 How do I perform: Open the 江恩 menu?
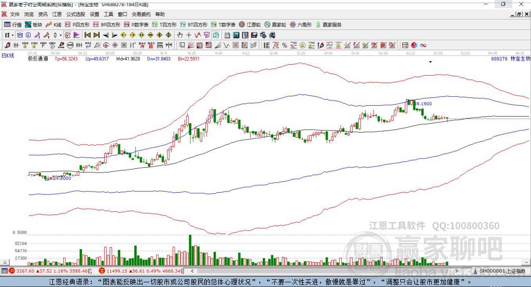click(x=57, y=14)
